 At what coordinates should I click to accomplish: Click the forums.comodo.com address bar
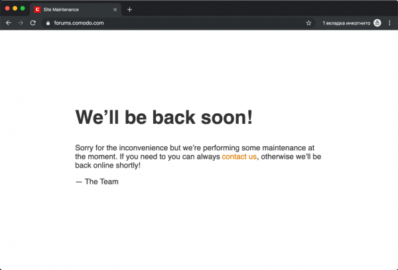[x=166, y=22]
